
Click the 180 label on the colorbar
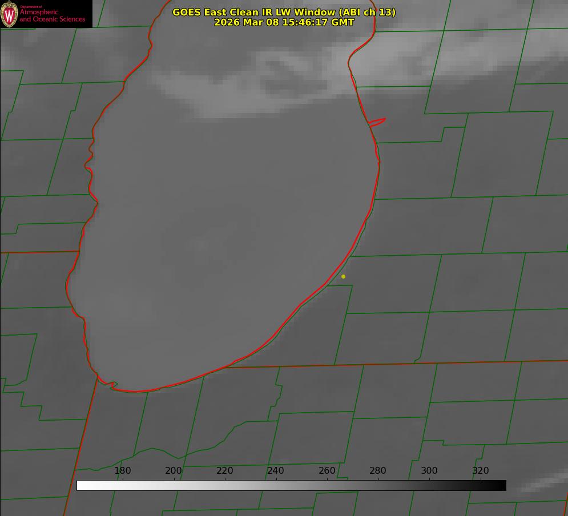click(x=123, y=471)
